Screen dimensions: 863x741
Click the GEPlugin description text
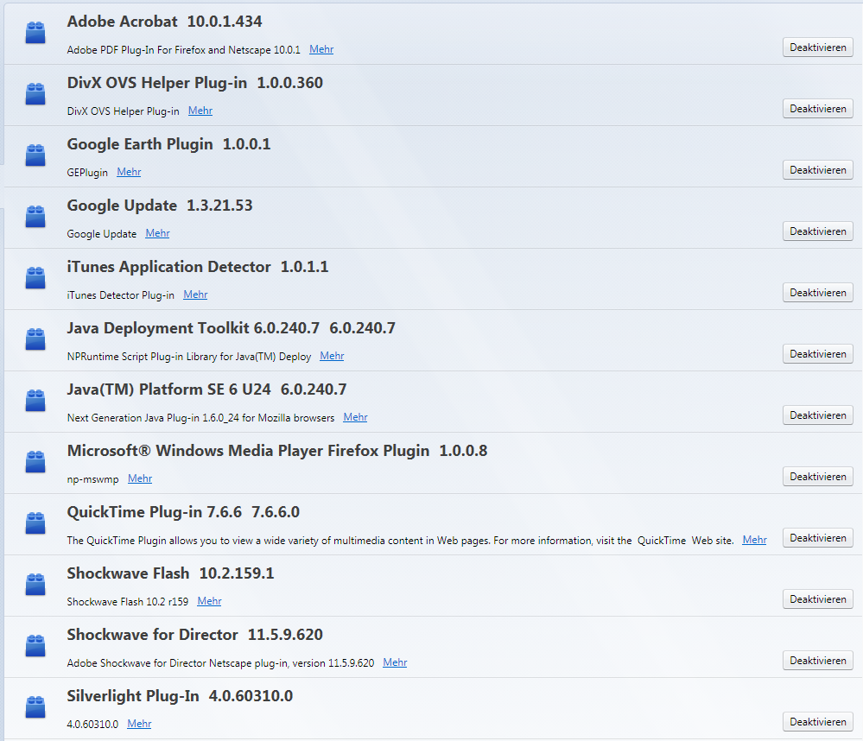(87, 173)
